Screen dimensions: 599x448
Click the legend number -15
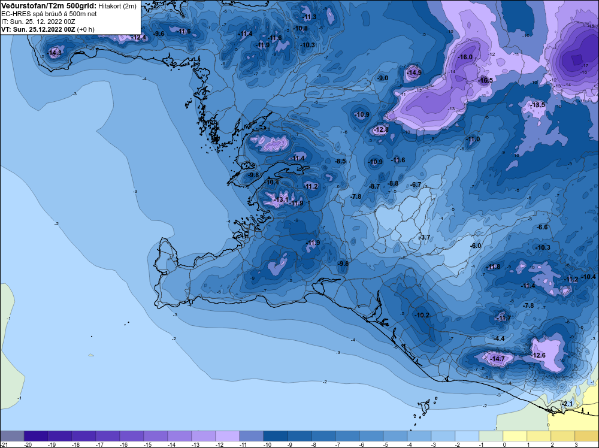click(x=147, y=444)
